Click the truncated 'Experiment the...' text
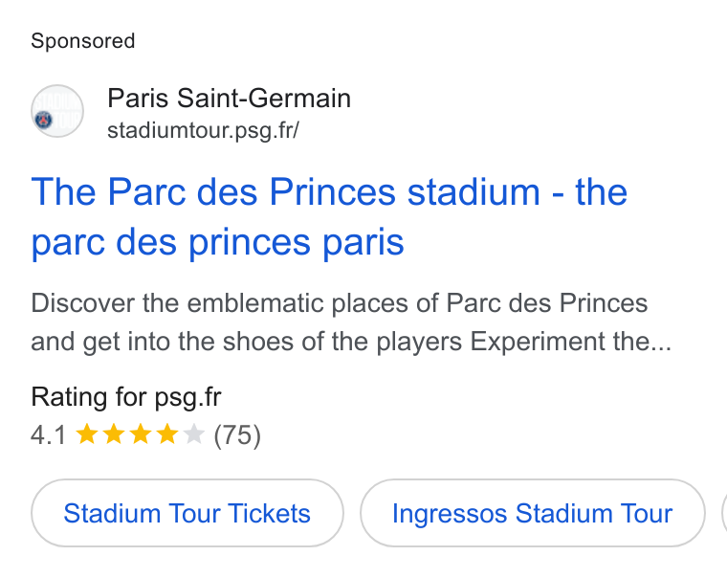The height and width of the screenshot is (578, 727). pyautogui.click(x=571, y=342)
